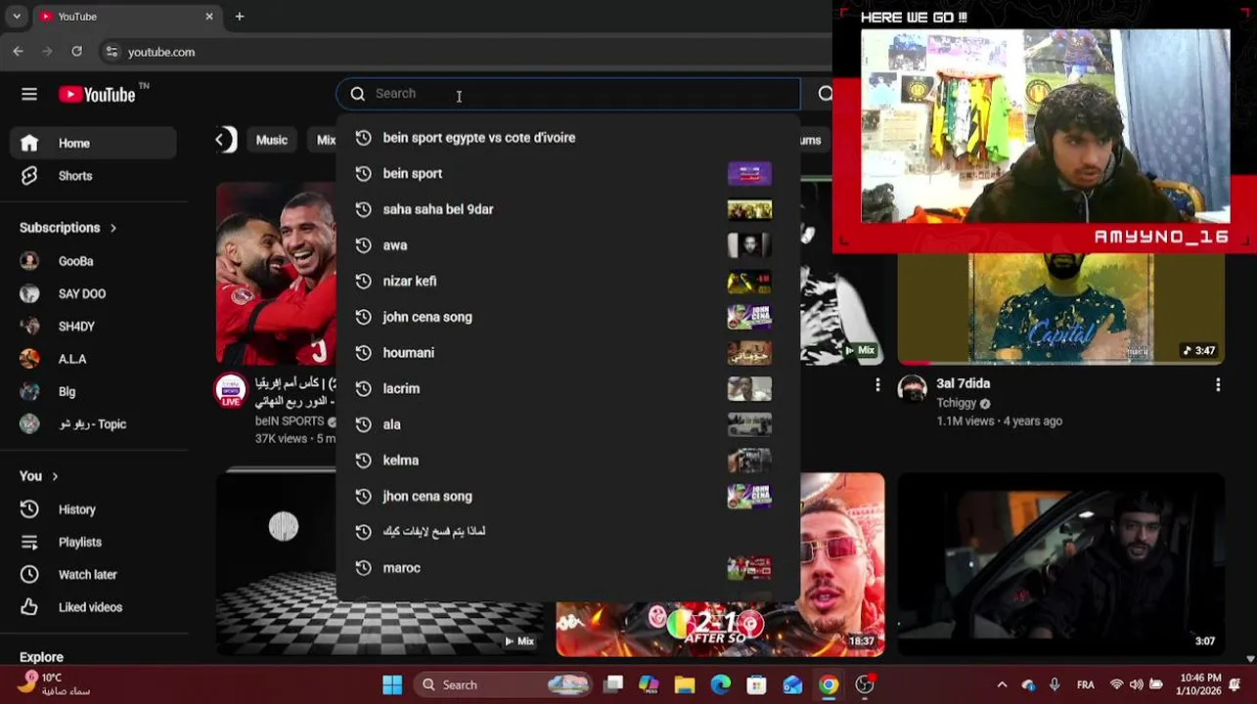Pick the 'awa' search history entry
Screen dimensions: 1257x704
[x=567, y=245]
